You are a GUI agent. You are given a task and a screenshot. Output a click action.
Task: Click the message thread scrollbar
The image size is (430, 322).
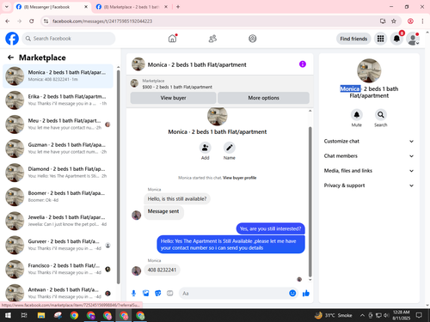(310, 202)
